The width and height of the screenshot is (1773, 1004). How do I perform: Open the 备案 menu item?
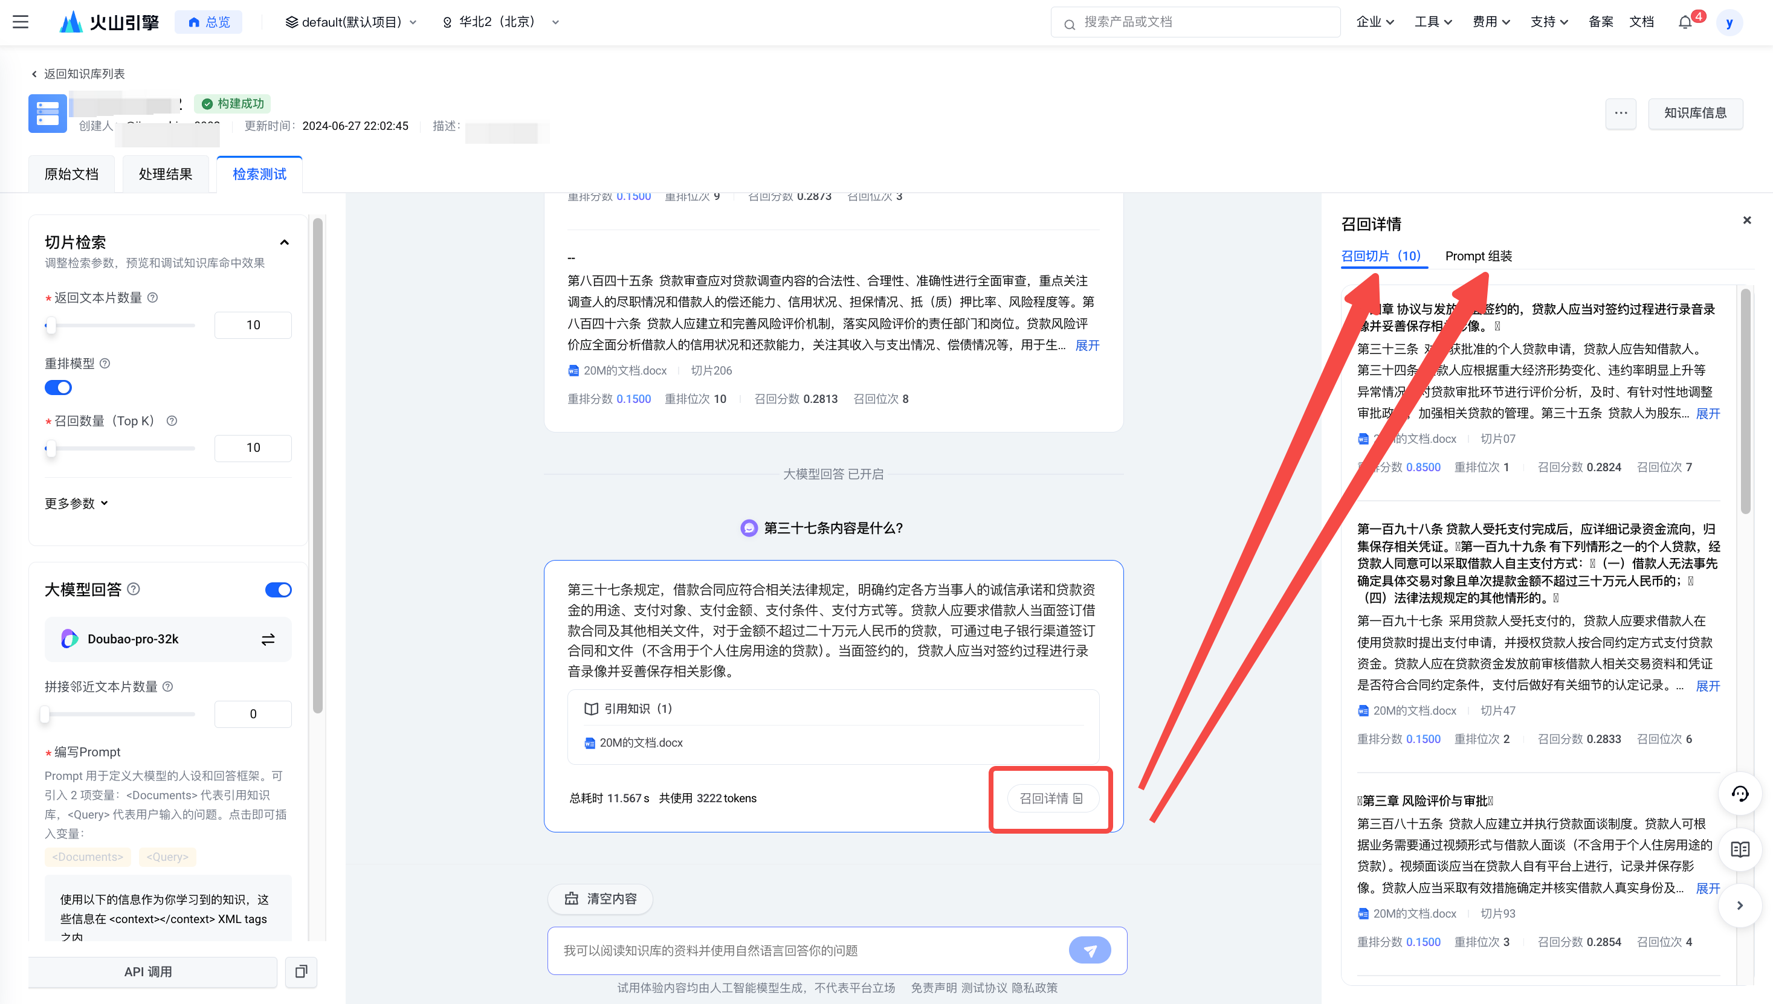point(1601,22)
